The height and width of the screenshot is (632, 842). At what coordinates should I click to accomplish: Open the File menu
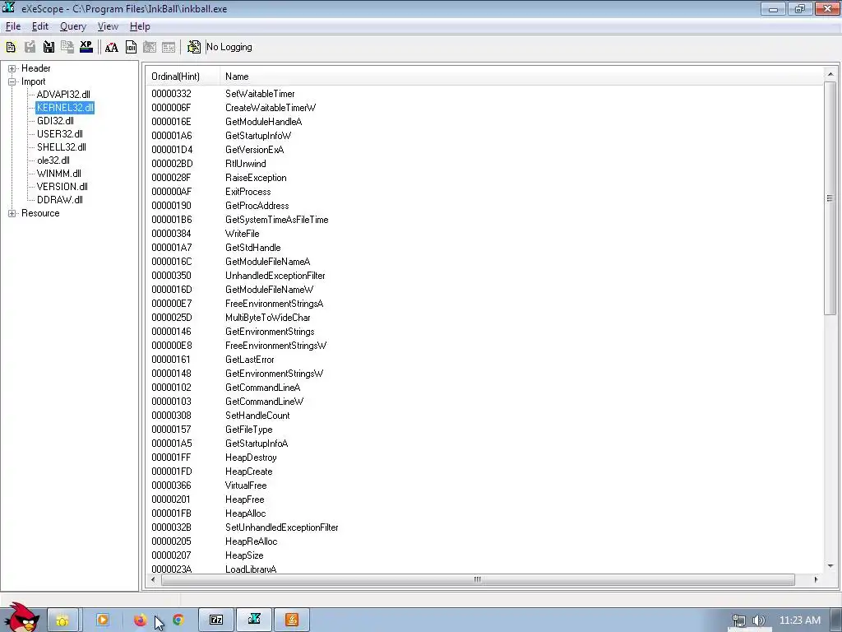pos(13,26)
